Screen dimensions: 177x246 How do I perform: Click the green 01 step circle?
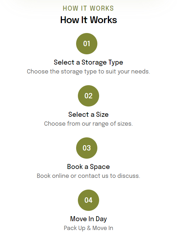[x=87, y=44]
